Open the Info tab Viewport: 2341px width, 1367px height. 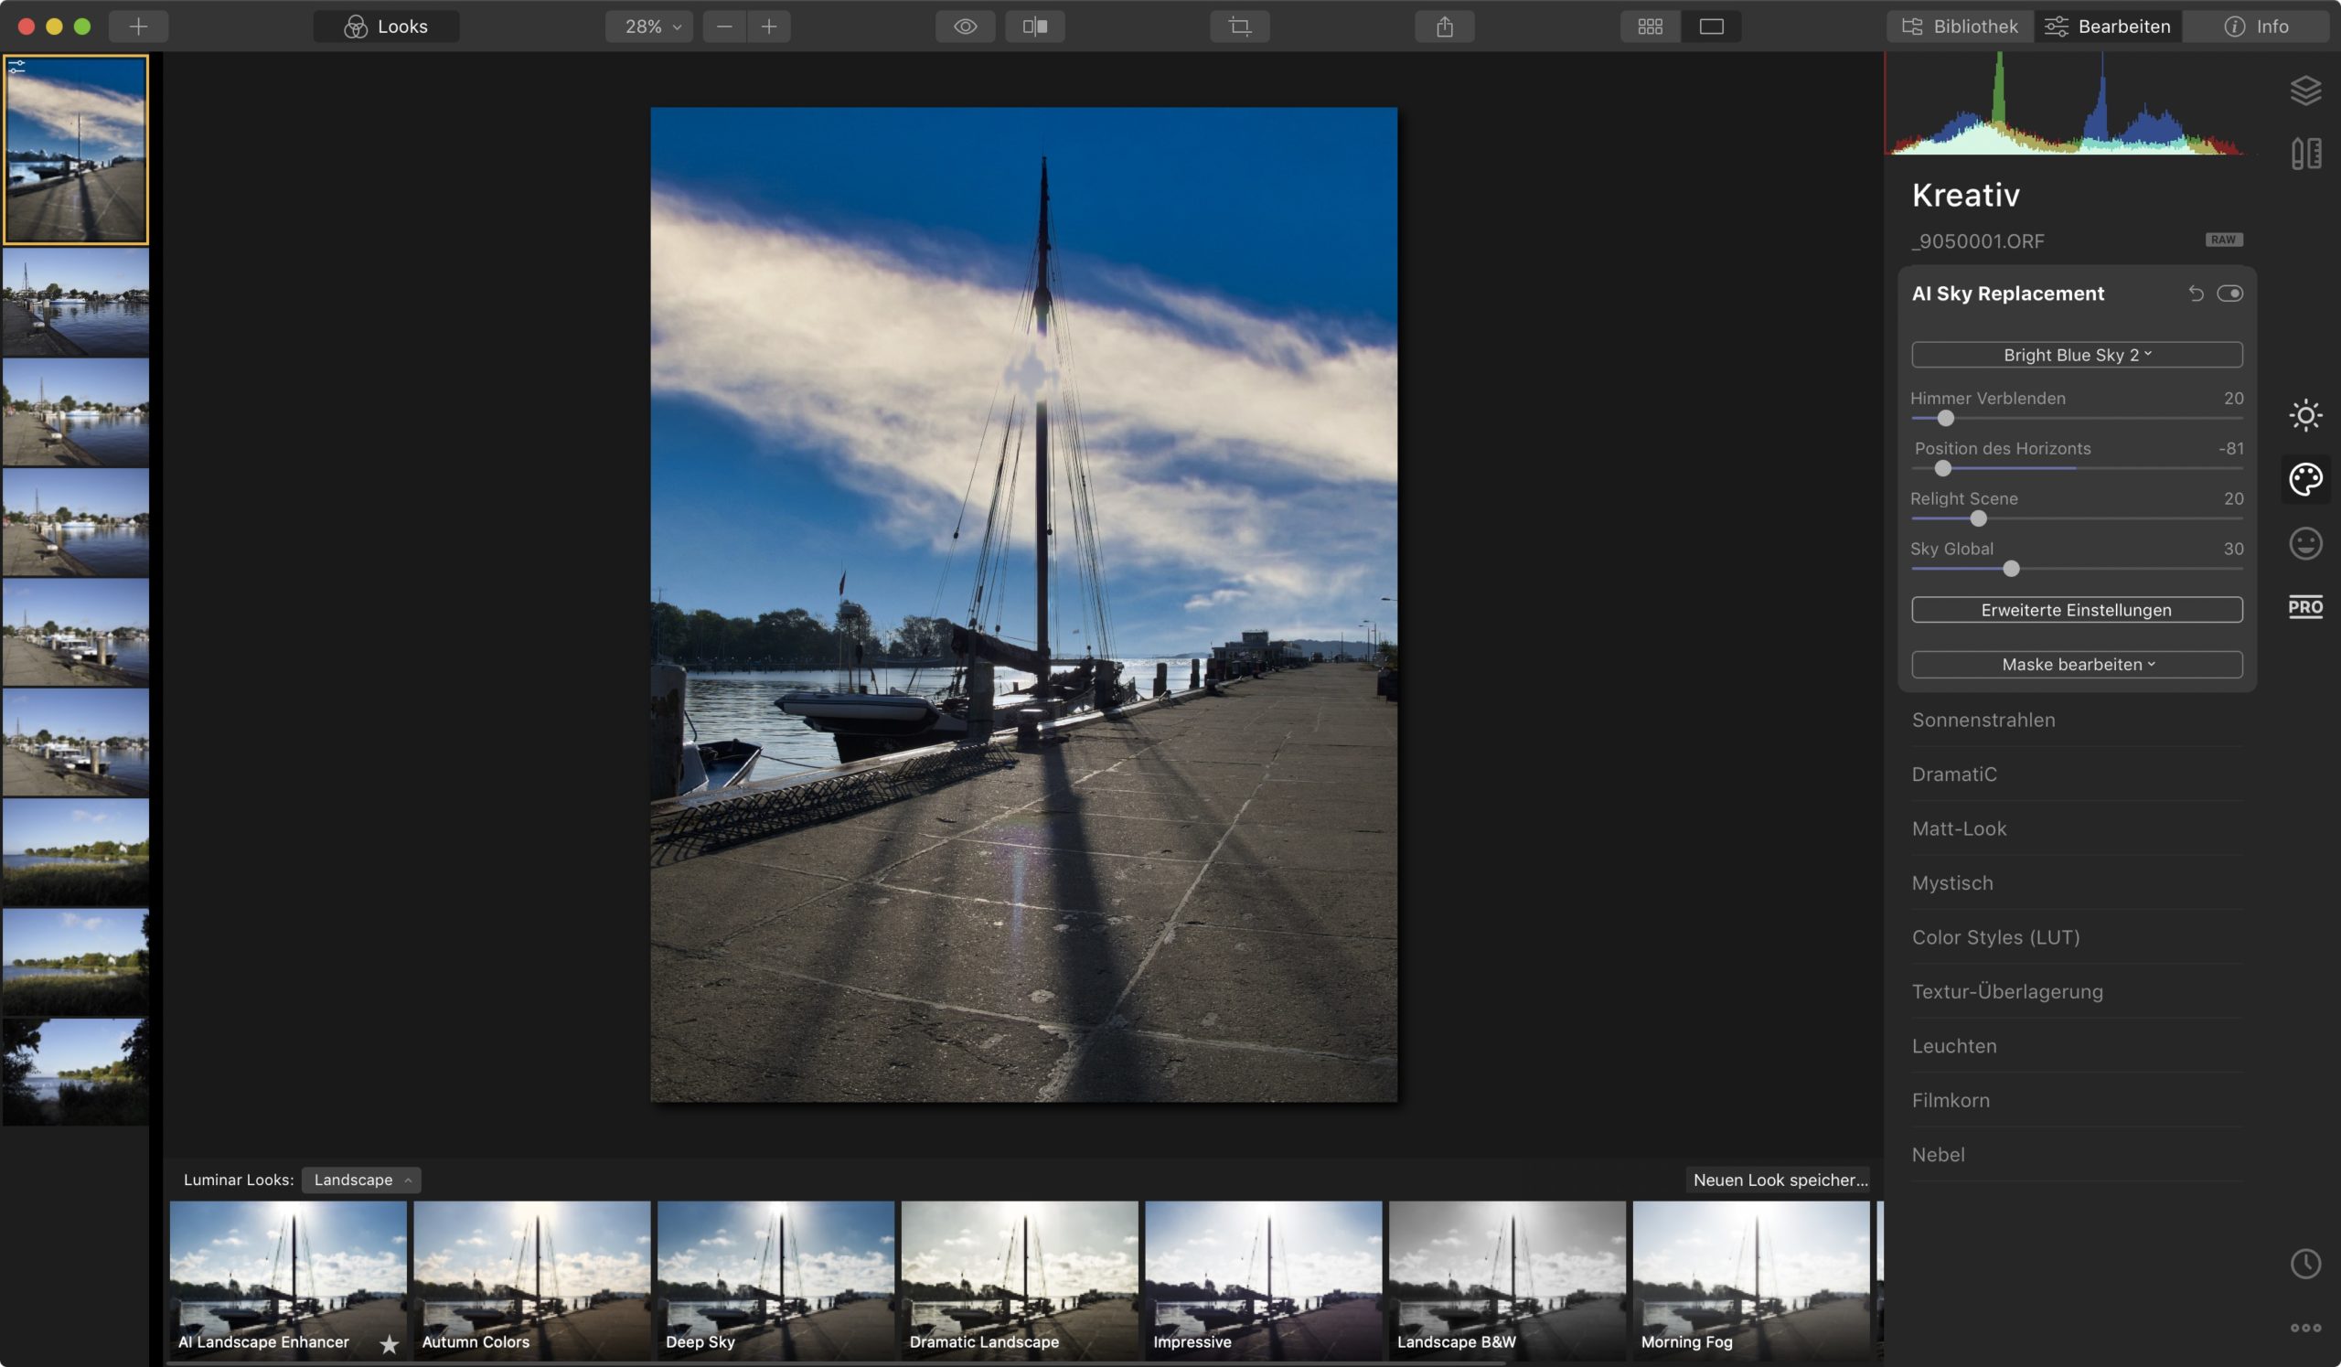[2256, 26]
